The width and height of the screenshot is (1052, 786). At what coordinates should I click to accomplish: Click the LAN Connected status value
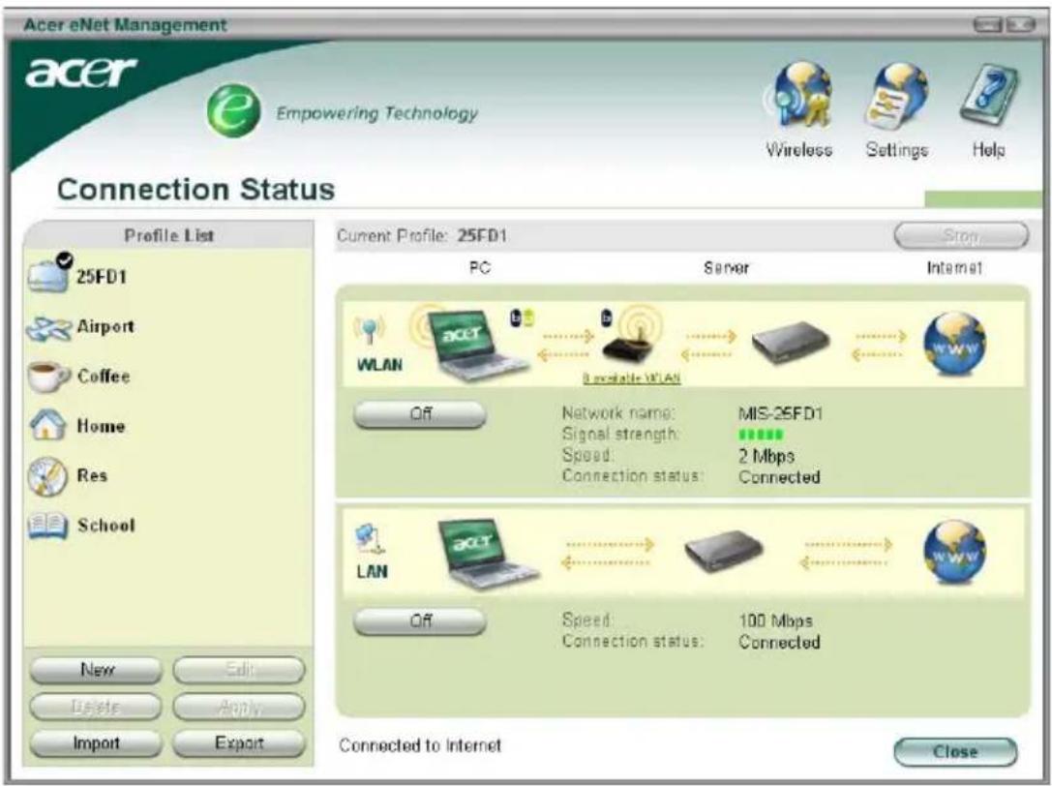(779, 643)
